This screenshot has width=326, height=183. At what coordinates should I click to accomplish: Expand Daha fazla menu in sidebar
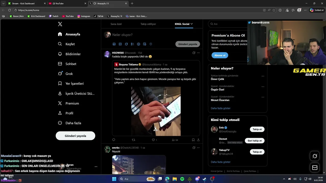[x=70, y=123]
